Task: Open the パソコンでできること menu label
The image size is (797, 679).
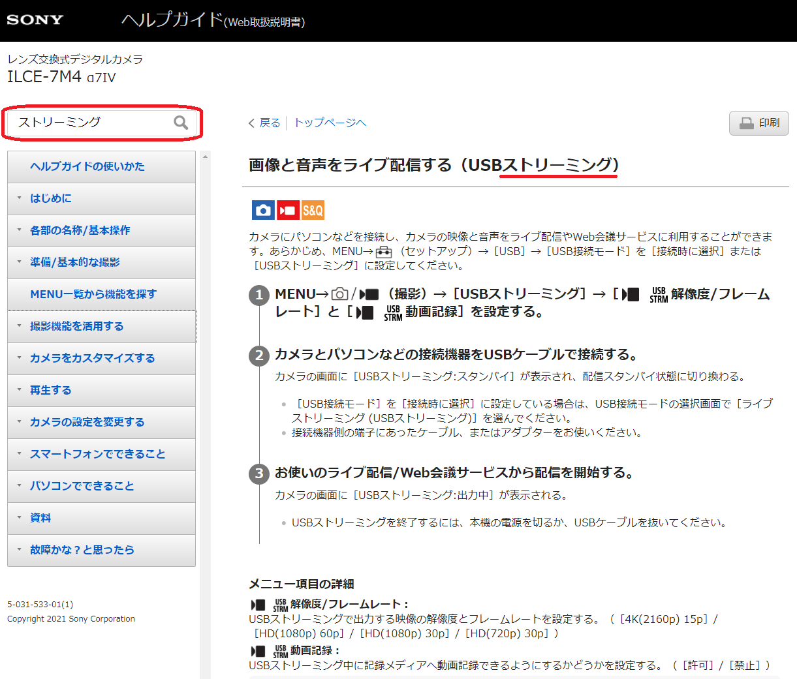Action: tap(82, 486)
